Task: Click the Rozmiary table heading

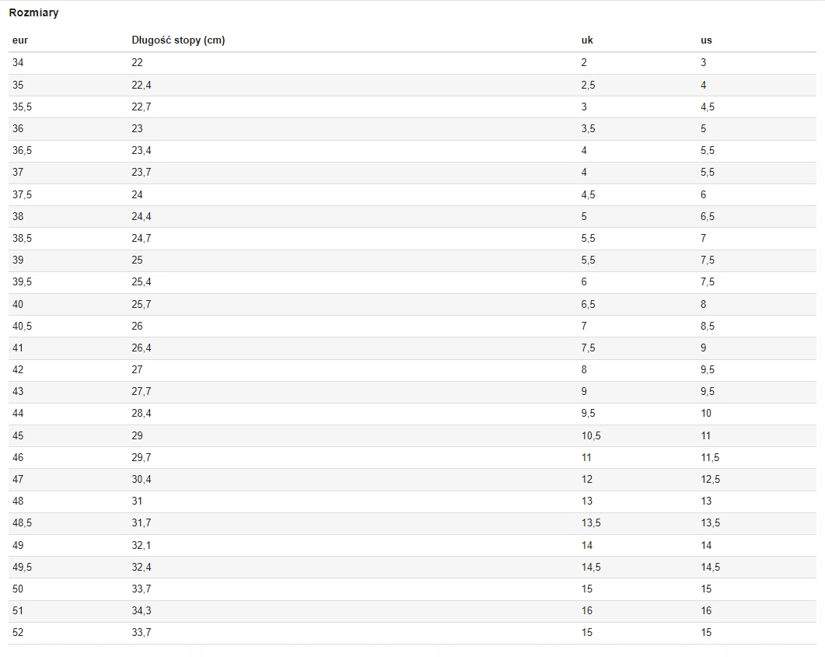Action: [33, 13]
